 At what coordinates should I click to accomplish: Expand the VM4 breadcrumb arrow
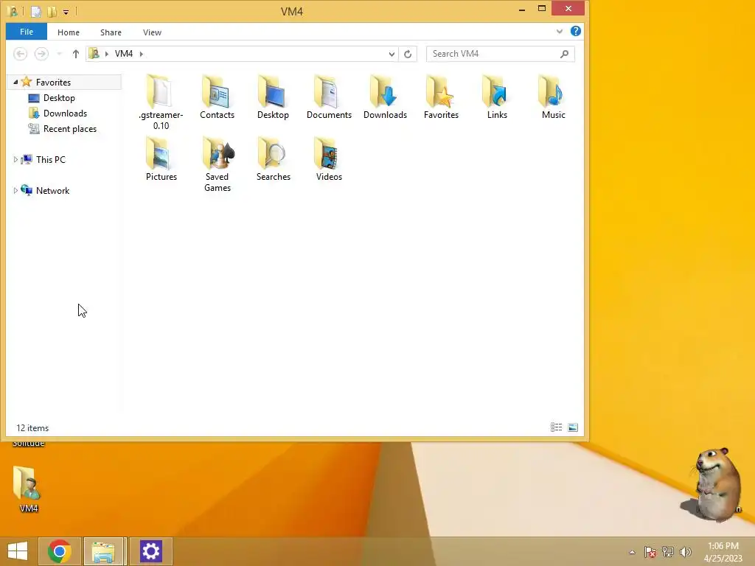tap(141, 54)
